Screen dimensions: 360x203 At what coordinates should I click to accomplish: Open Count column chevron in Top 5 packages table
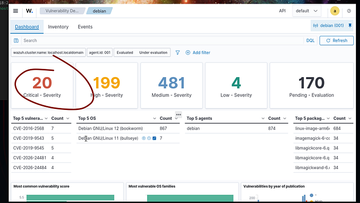[x=350, y=118]
